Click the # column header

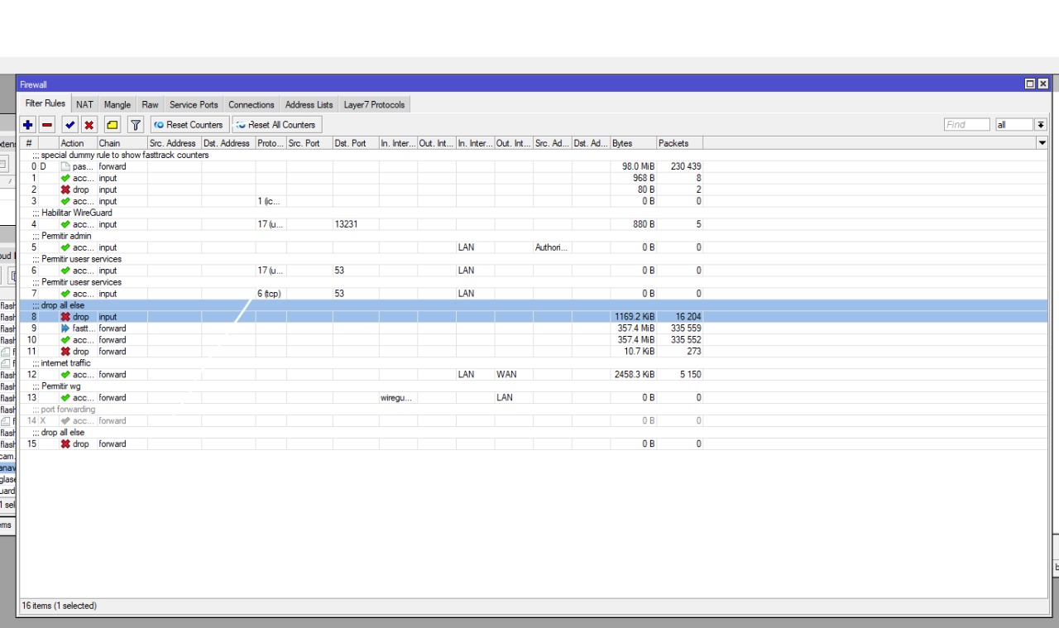point(29,143)
